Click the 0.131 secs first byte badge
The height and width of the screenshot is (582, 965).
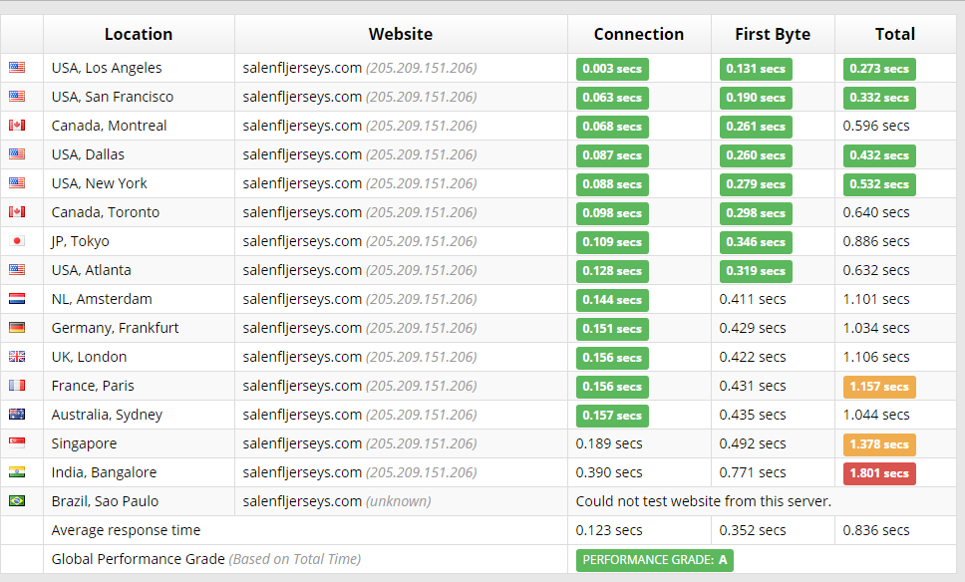pos(756,69)
